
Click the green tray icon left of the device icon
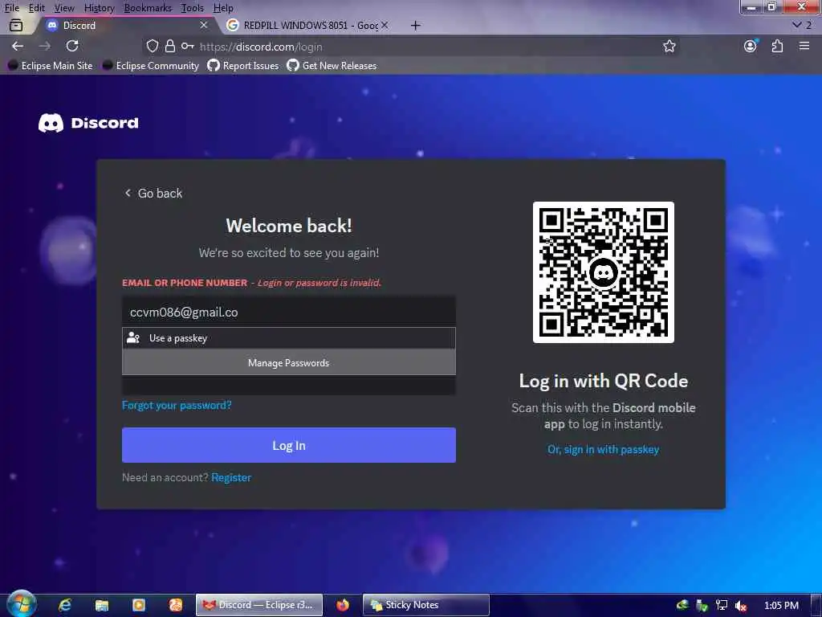(x=682, y=606)
